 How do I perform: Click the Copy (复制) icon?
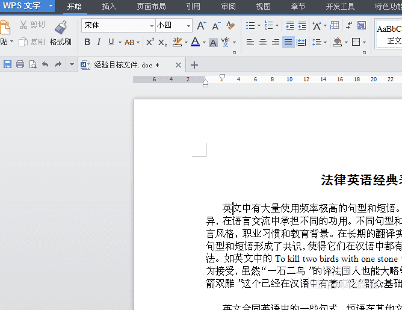23,42
